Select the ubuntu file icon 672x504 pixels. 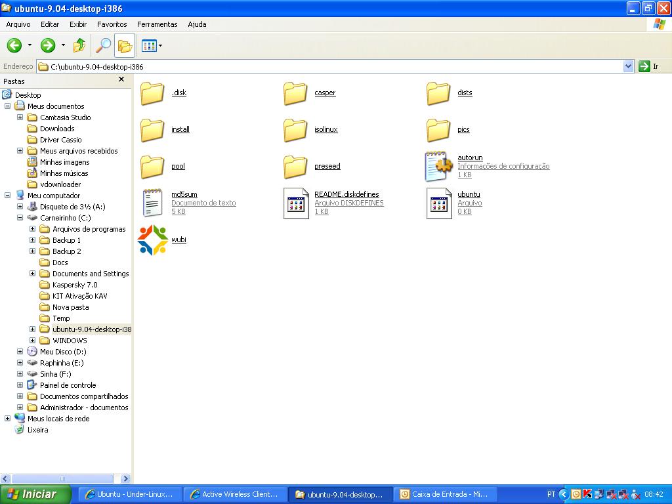439,203
